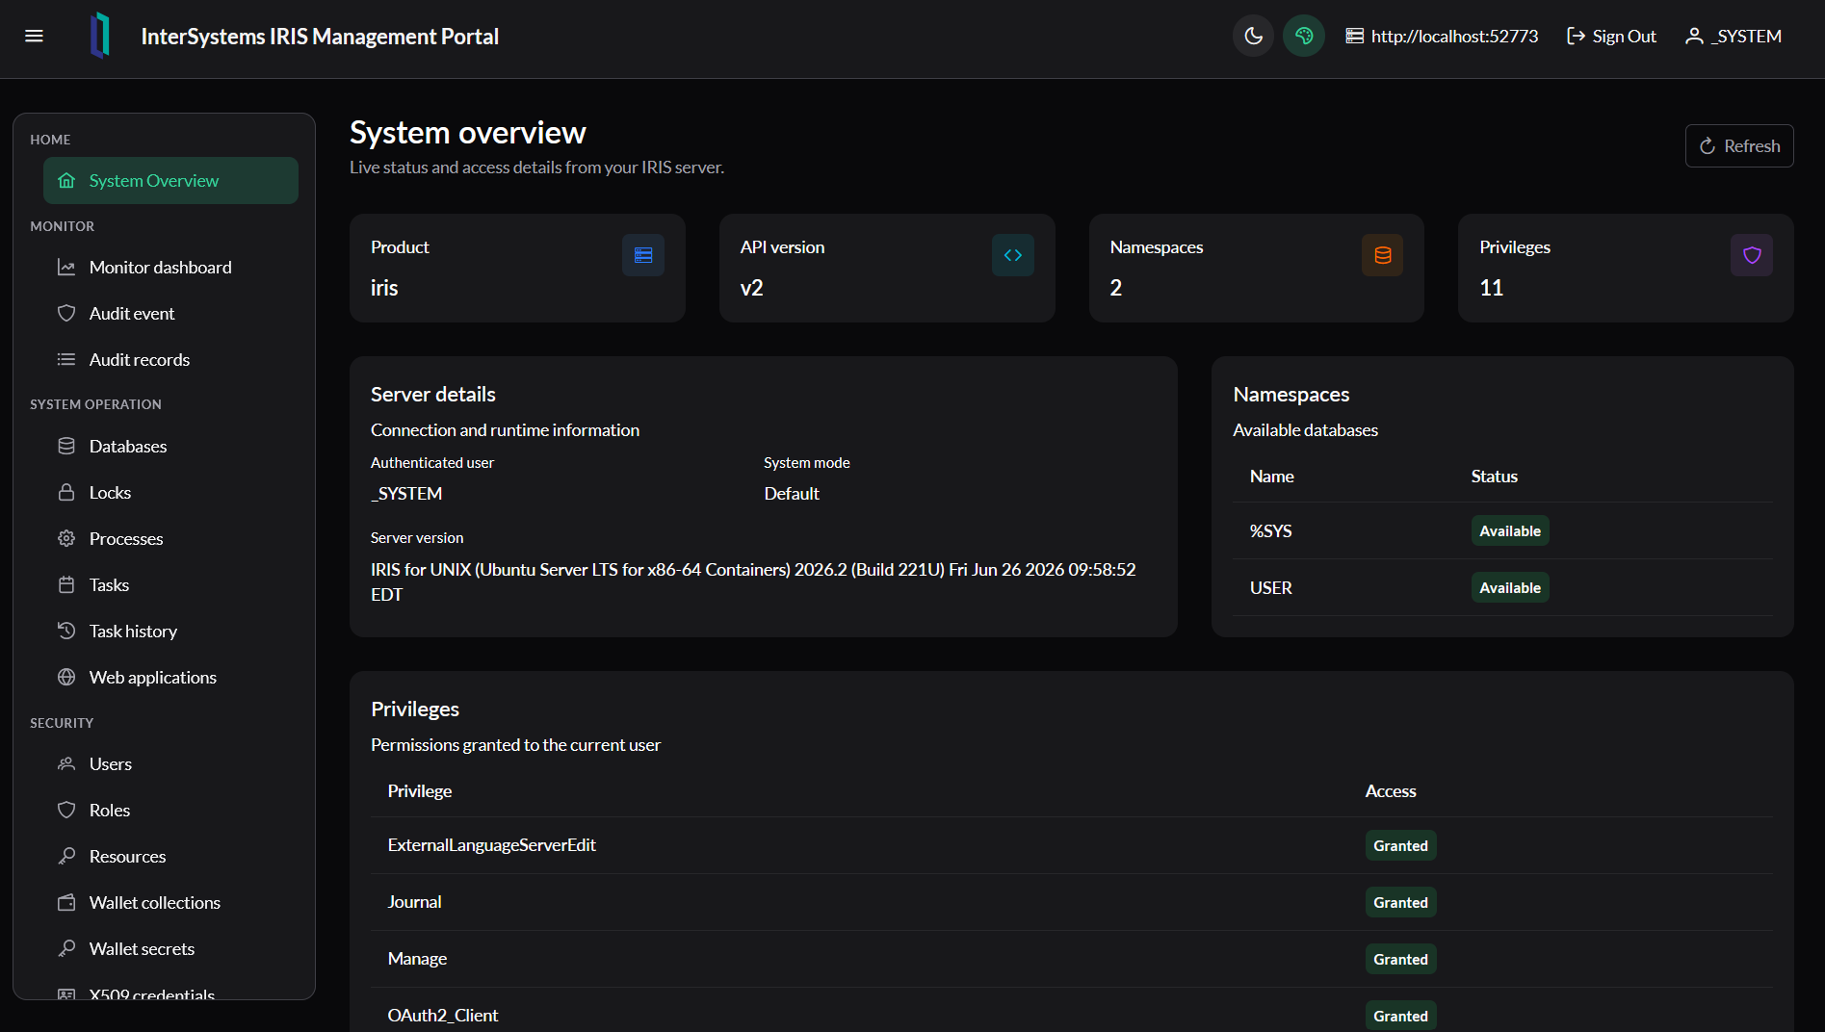Open Audit records
Viewport: 1825px width, 1032px height.
click(170, 360)
